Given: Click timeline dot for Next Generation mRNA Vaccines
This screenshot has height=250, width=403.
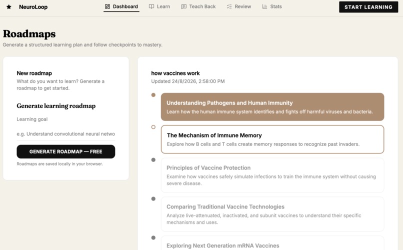Looking at the screenshot, I should [153, 237].
